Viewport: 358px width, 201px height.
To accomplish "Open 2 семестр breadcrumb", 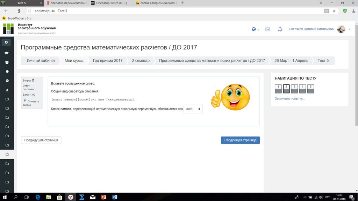I will tap(141, 61).
